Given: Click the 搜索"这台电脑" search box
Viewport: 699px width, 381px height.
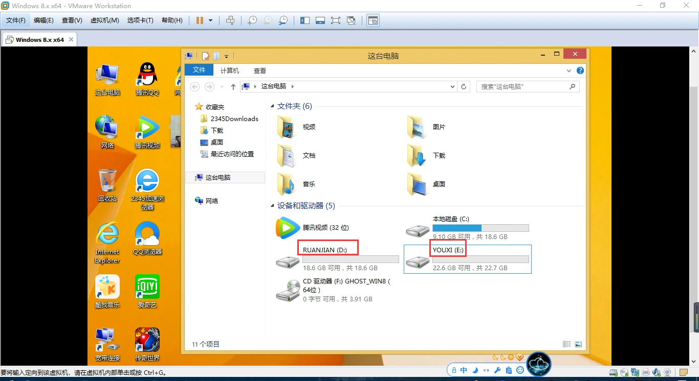Looking at the screenshot, I should click(523, 87).
